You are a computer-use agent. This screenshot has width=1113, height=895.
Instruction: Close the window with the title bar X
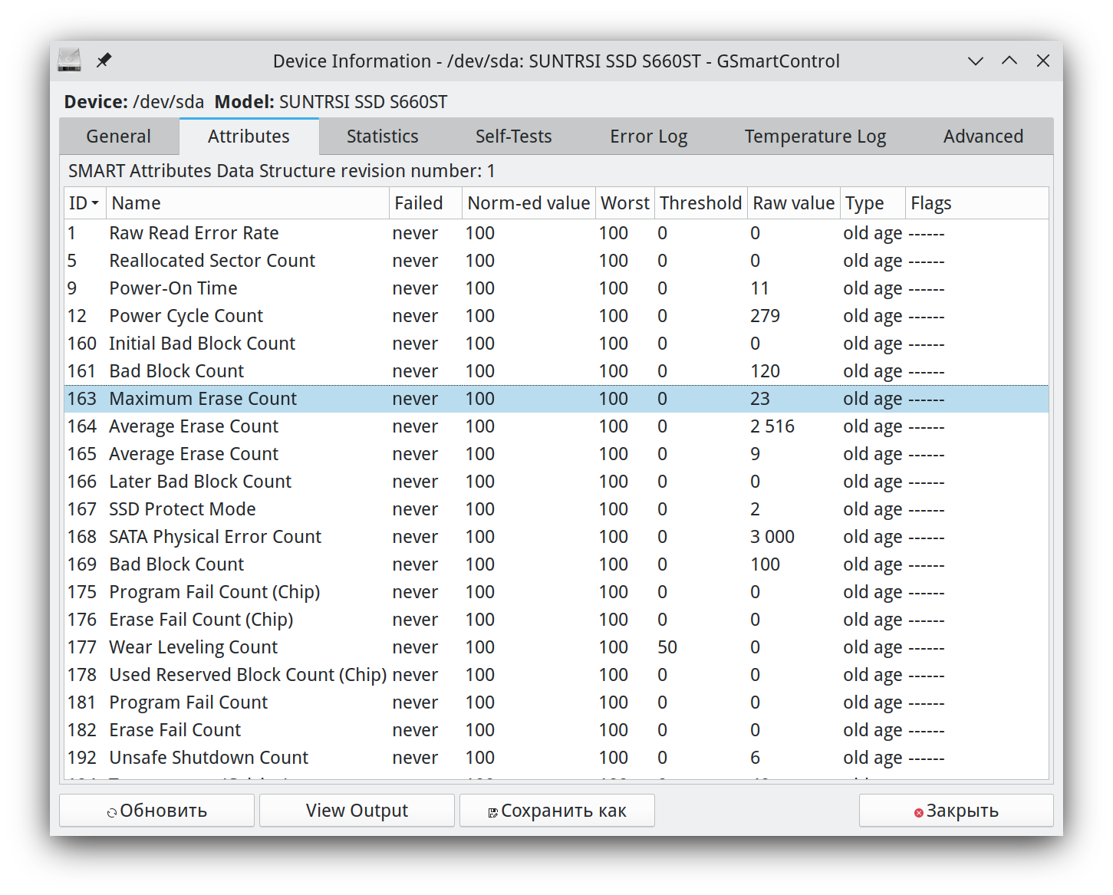tap(1043, 61)
